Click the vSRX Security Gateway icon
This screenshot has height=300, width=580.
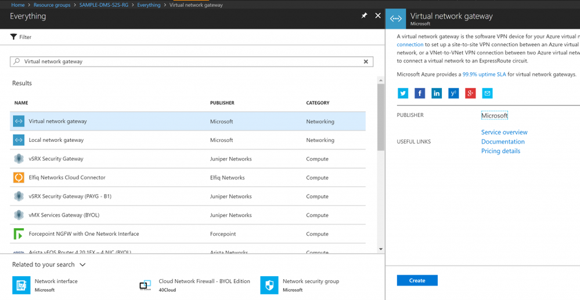(19, 159)
